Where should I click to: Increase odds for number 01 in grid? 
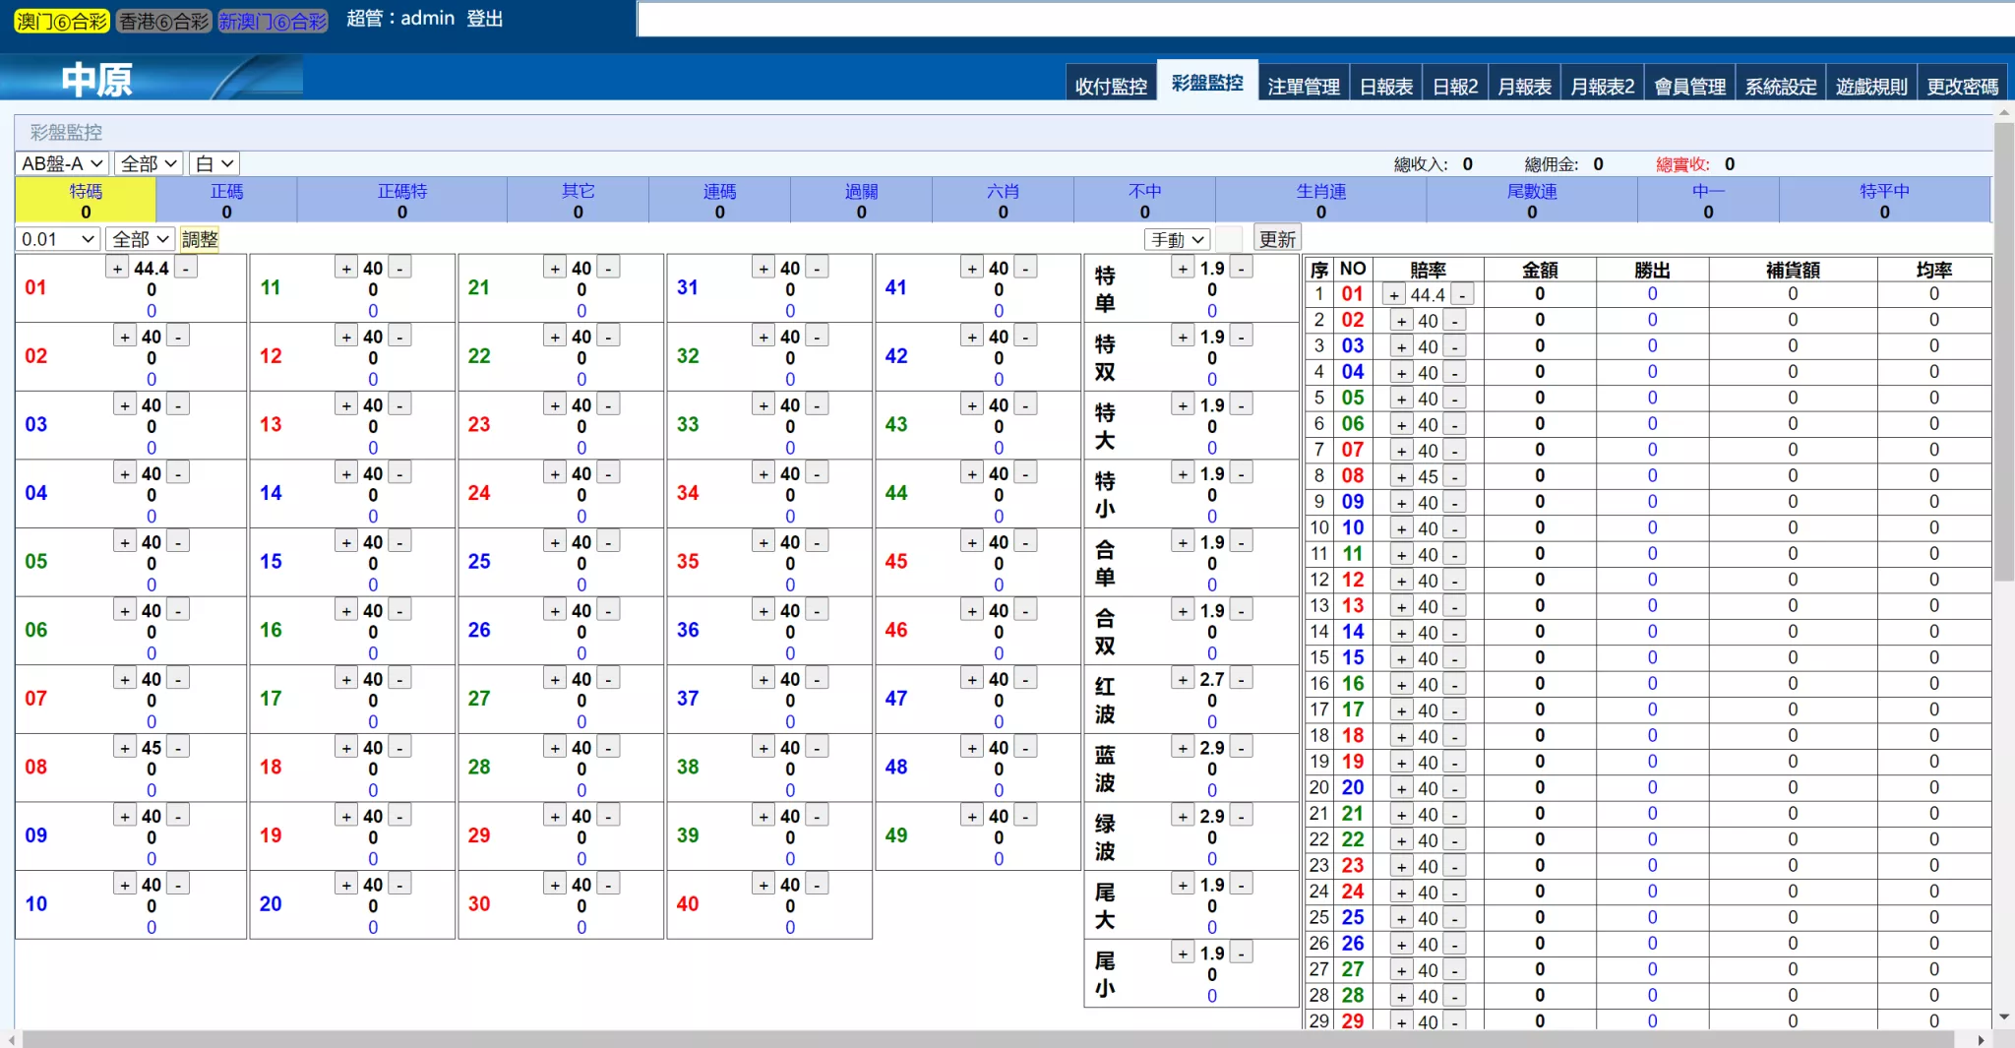point(117,269)
